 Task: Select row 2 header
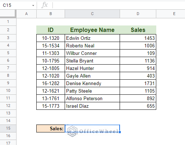click(x=8, y=30)
